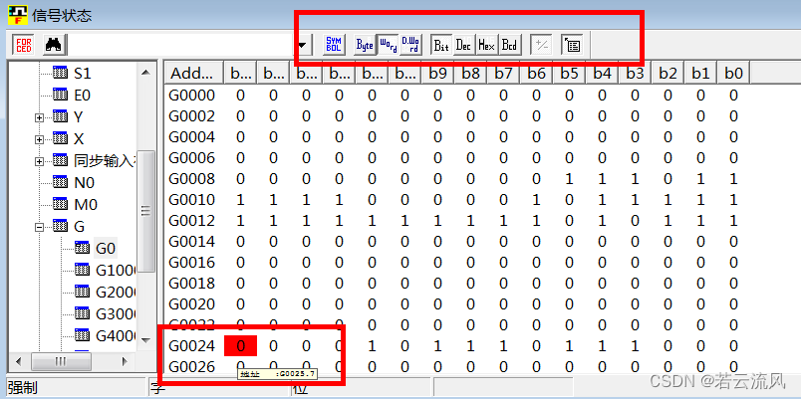The height and width of the screenshot is (399, 801).
Task: Switch display to D.Word format
Action: click(x=410, y=45)
